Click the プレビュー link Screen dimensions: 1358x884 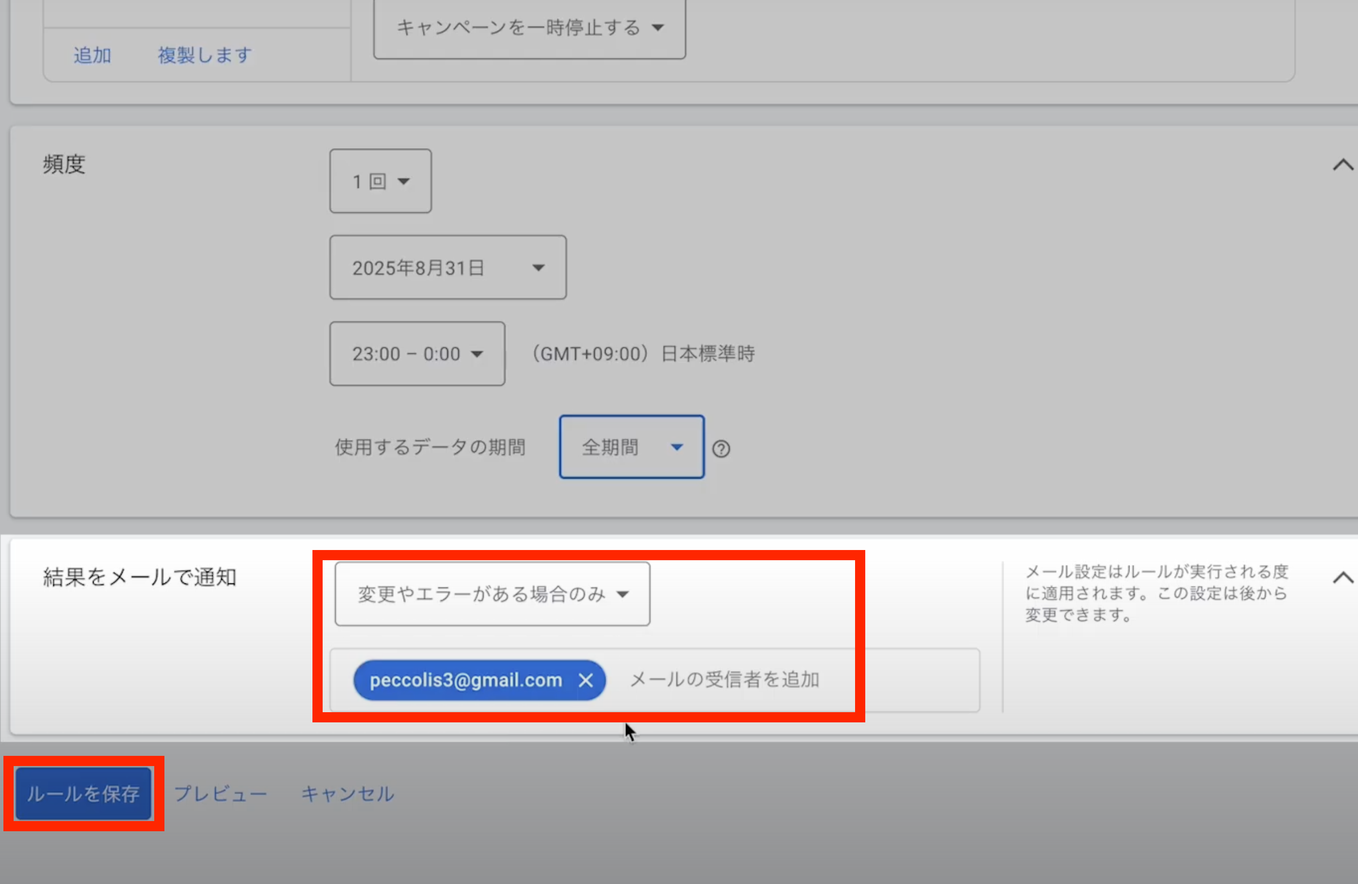coord(220,794)
